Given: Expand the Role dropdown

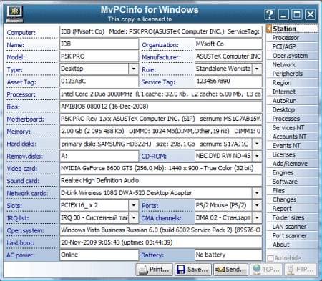Looking at the screenshot, I should pos(257,69).
